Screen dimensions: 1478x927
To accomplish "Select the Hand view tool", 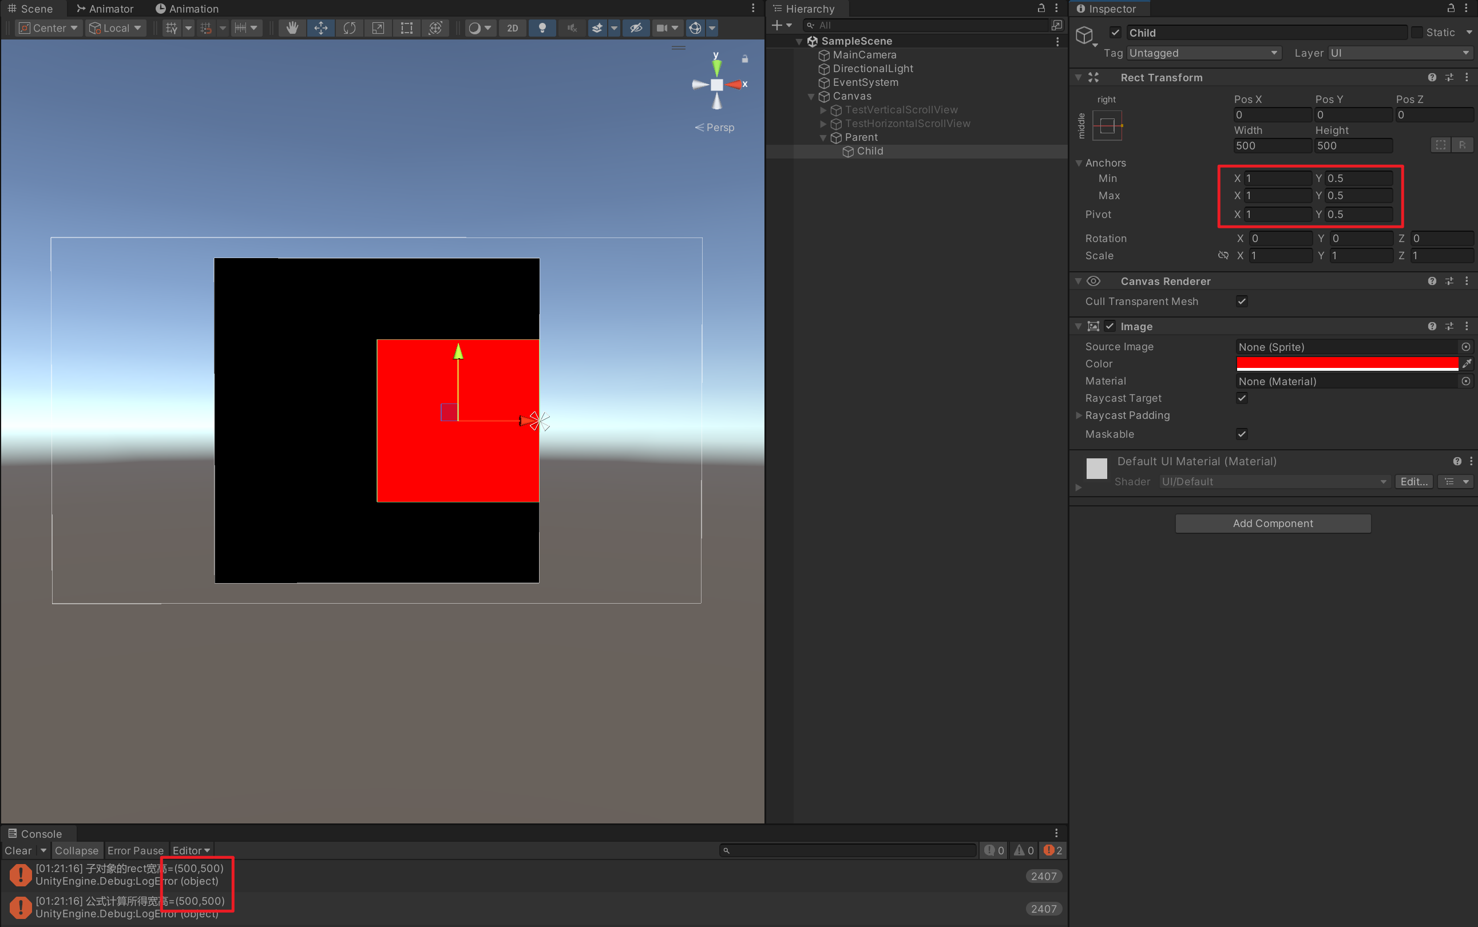I will [292, 28].
